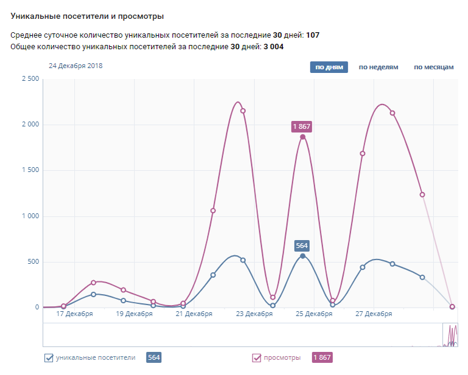468x375 pixels.
Task: Click the 'уникальные посетители' legend label
Action: pyautogui.click(x=96, y=358)
